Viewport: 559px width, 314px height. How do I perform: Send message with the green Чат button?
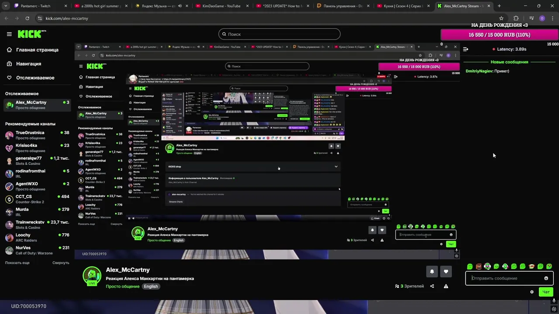tap(546, 292)
